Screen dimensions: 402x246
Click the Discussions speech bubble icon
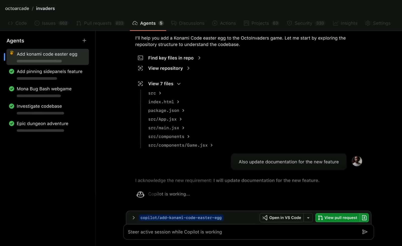pyautogui.click(x=174, y=23)
